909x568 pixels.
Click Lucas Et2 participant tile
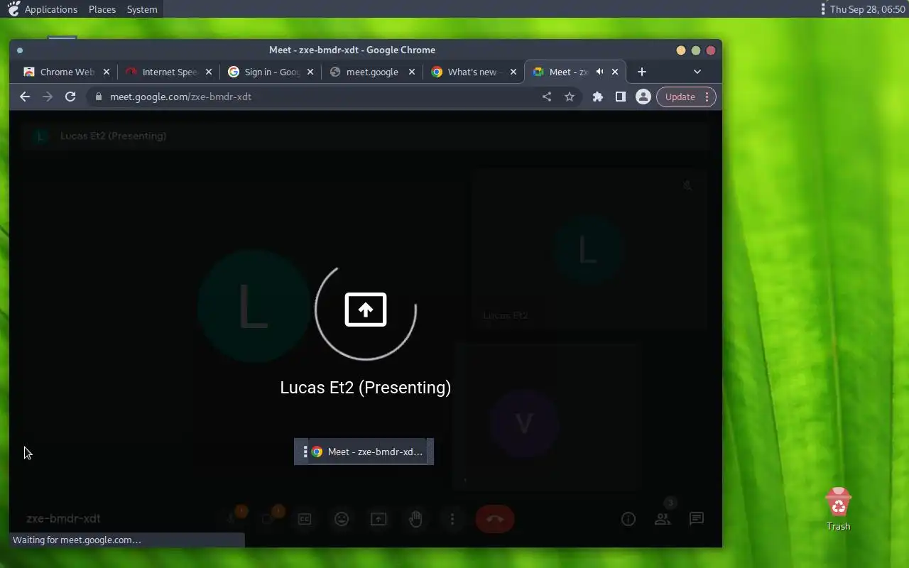point(588,248)
